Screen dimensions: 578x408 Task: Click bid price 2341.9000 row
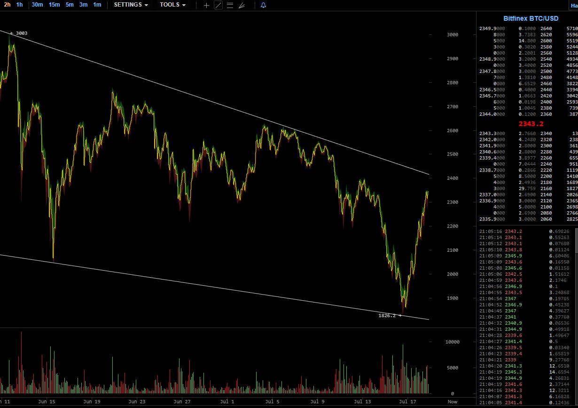coord(492,146)
